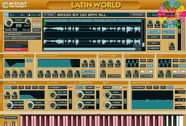Click the Master Filter cutoff value field
Viewport: 186px width, 126px height.
tap(180, 92)
